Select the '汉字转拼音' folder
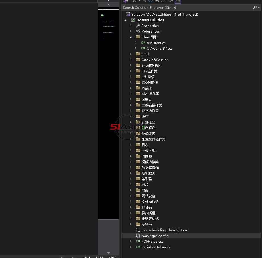The height and width of the screenshot is (258, 262). tap(150, 111)
